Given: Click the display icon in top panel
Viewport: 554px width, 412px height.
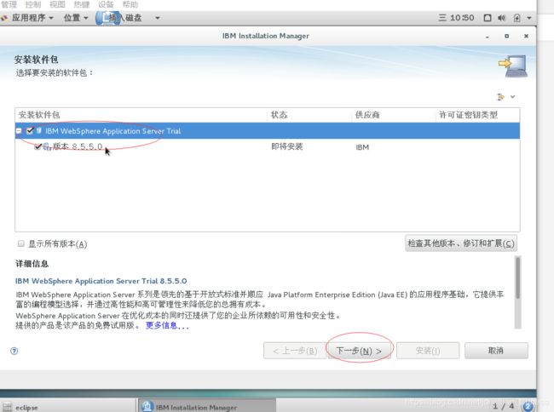Looking at the screenshot, I should point(488,18).
